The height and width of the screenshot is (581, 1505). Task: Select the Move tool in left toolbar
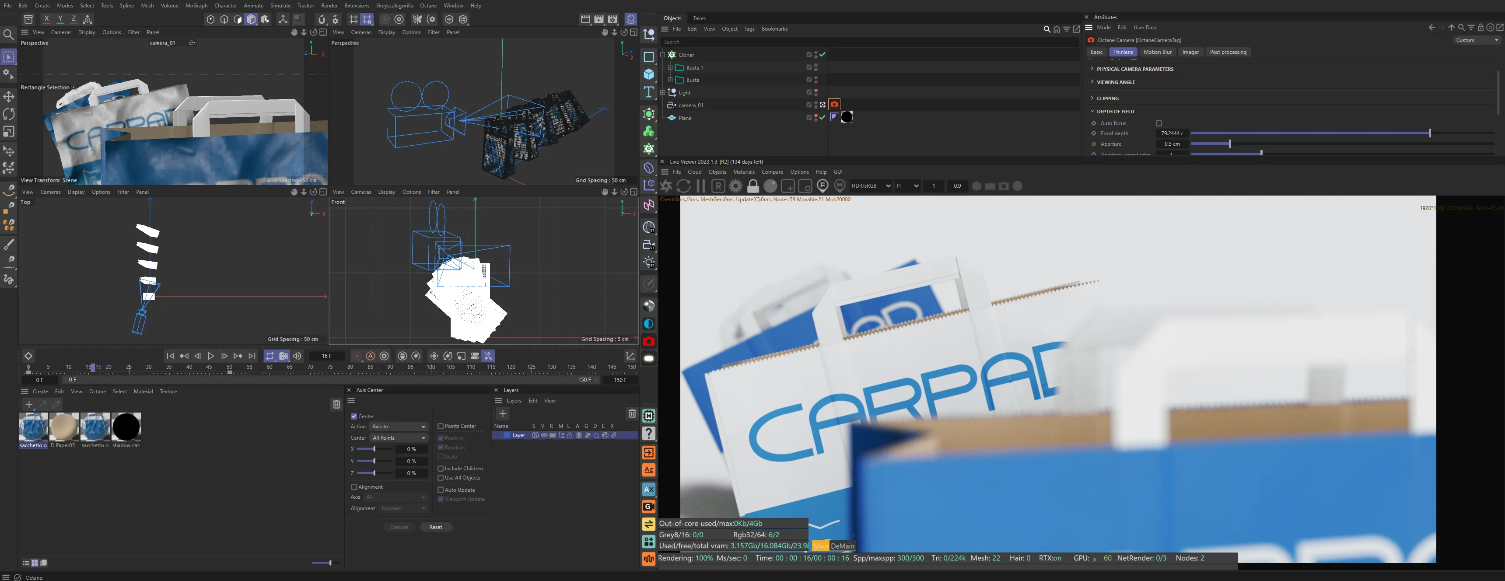[9, 96]
